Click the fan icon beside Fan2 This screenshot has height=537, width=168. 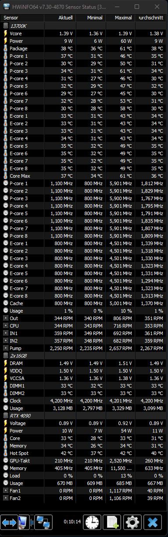(x=5, y=498)
